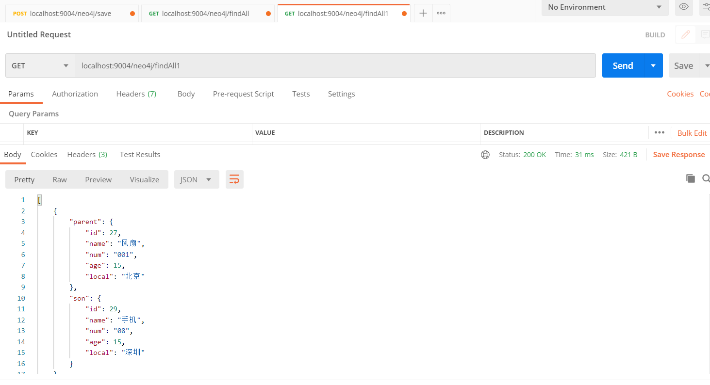Click the Query Params heading
The height and width of the screenshot is (385, 710).
(x=33, y=114)
